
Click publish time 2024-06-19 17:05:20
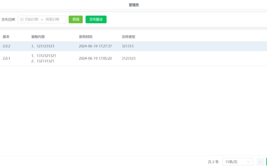coord(95,58)
